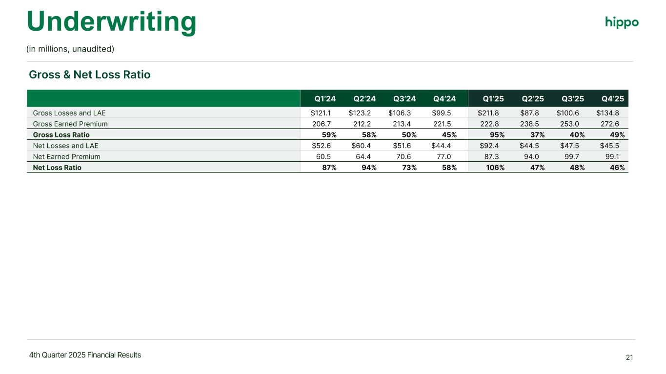666x374 pixels.
Task: Click the Gross & Net Loss Ratio heading
Action: (90, 75)
